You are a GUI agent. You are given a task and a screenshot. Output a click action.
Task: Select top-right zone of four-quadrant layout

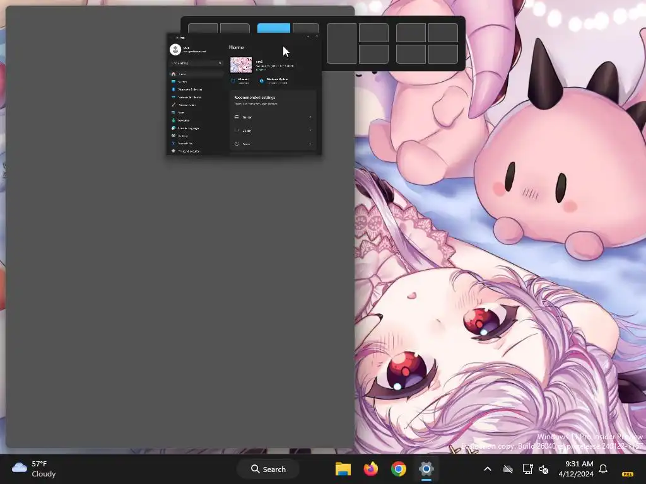(443, 33)
